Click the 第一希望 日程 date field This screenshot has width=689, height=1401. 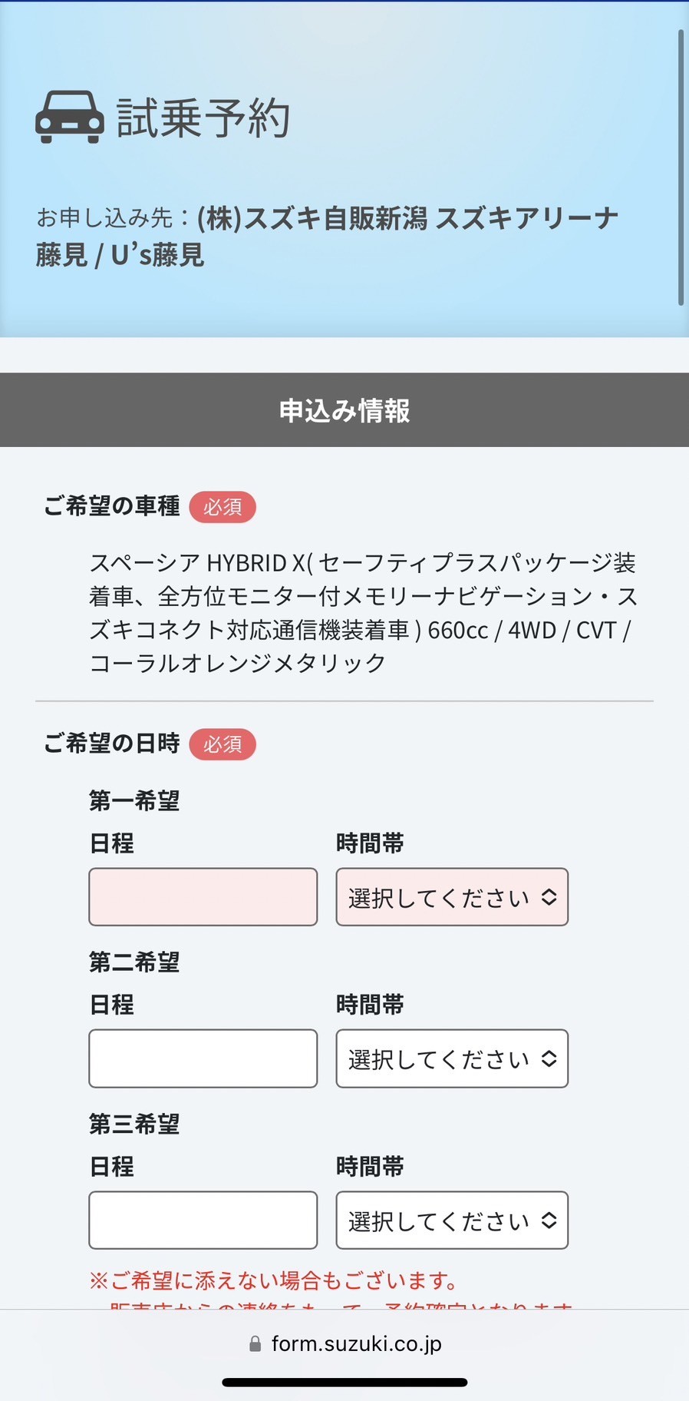[x=203, y=897]
